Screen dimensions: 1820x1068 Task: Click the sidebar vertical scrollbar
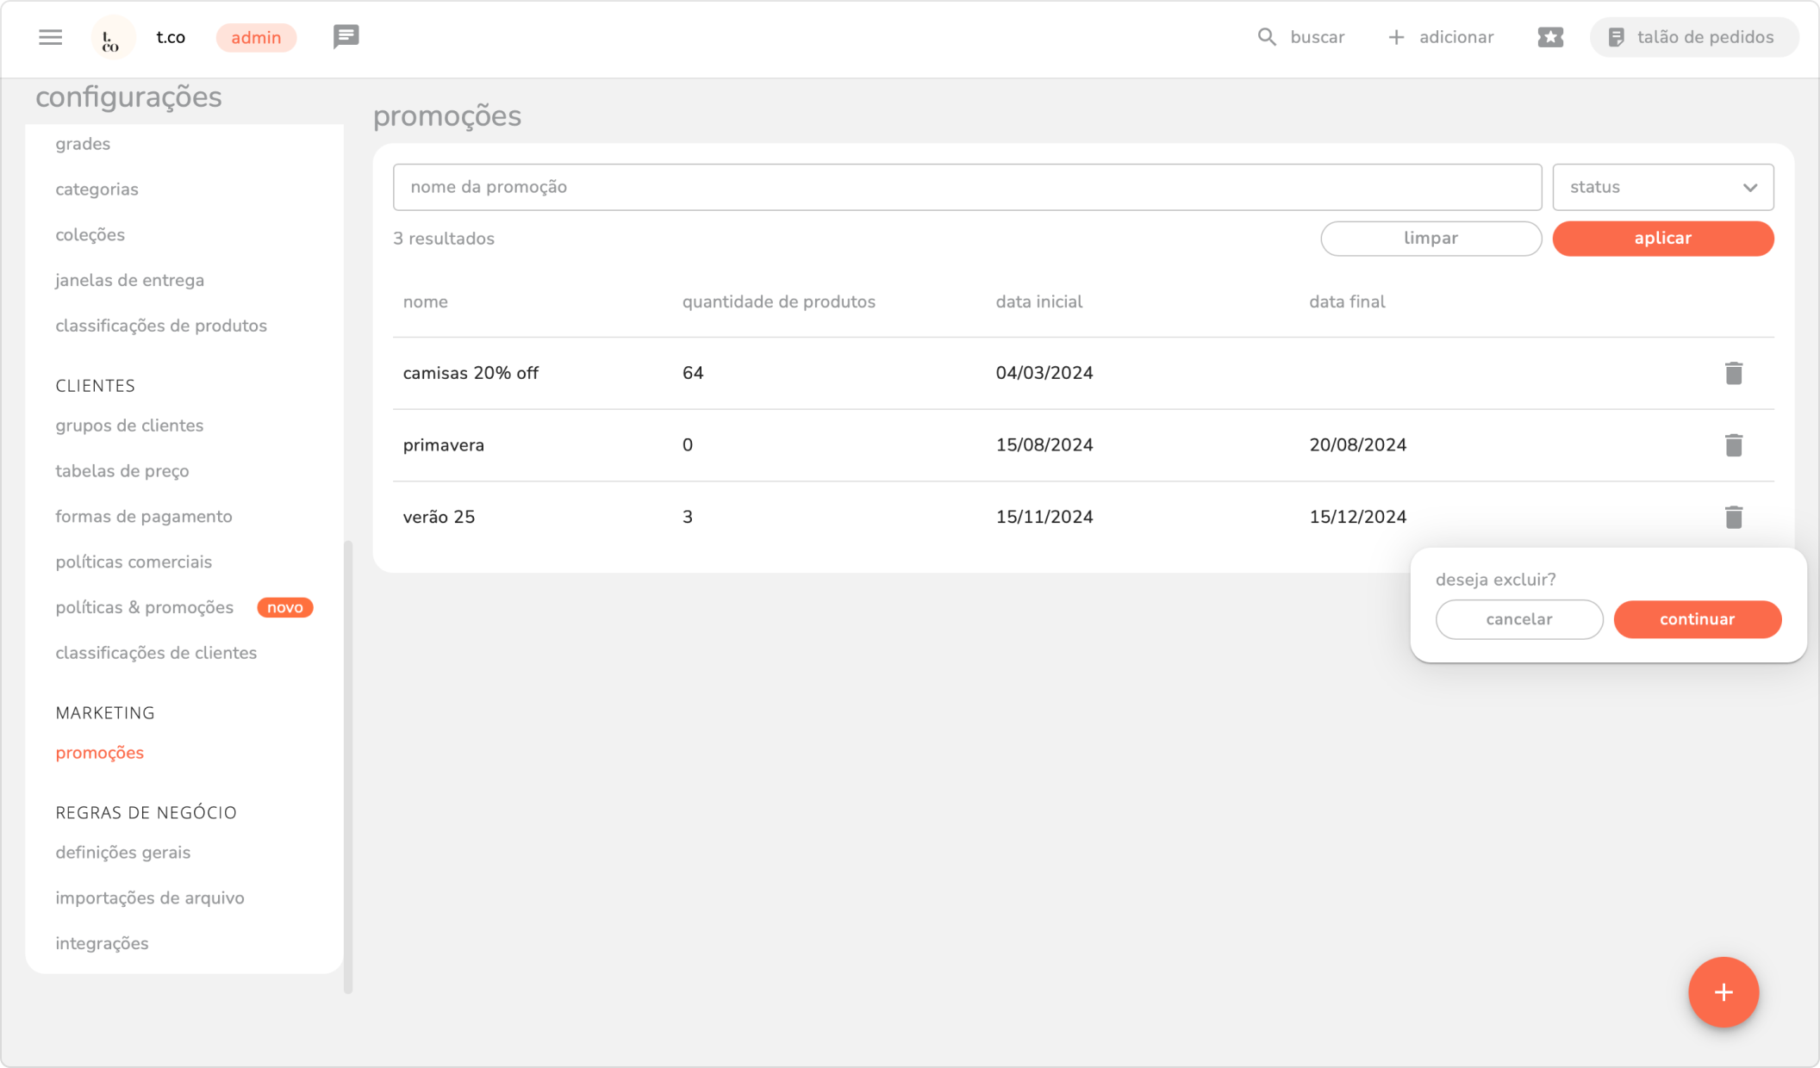[x=348, y=765]
